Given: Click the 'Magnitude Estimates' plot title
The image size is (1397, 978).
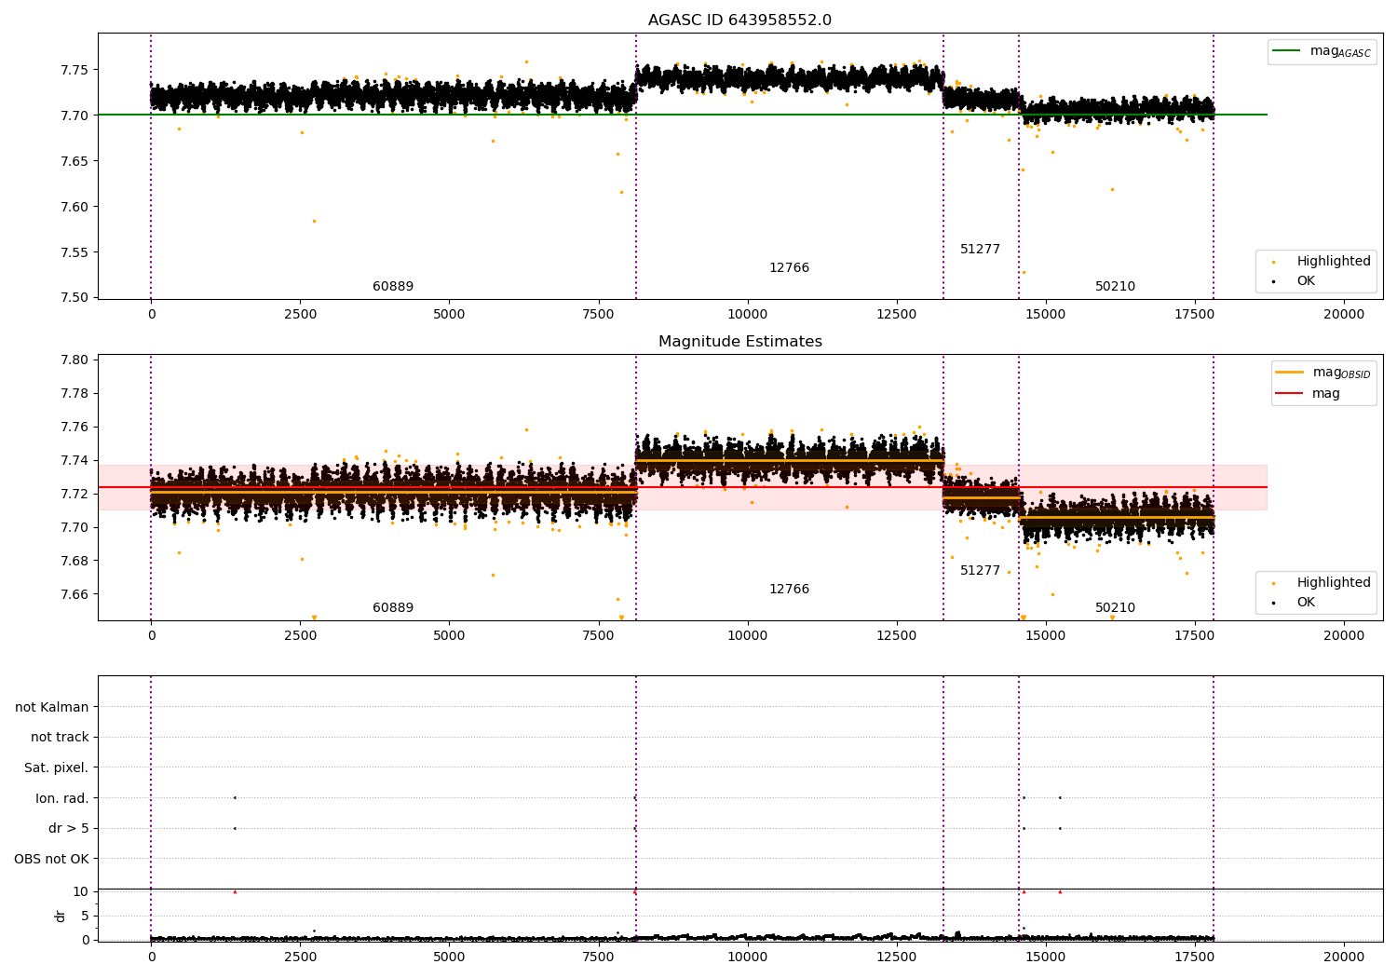Looking at the screenshot, I should click(x=739, y=342).
